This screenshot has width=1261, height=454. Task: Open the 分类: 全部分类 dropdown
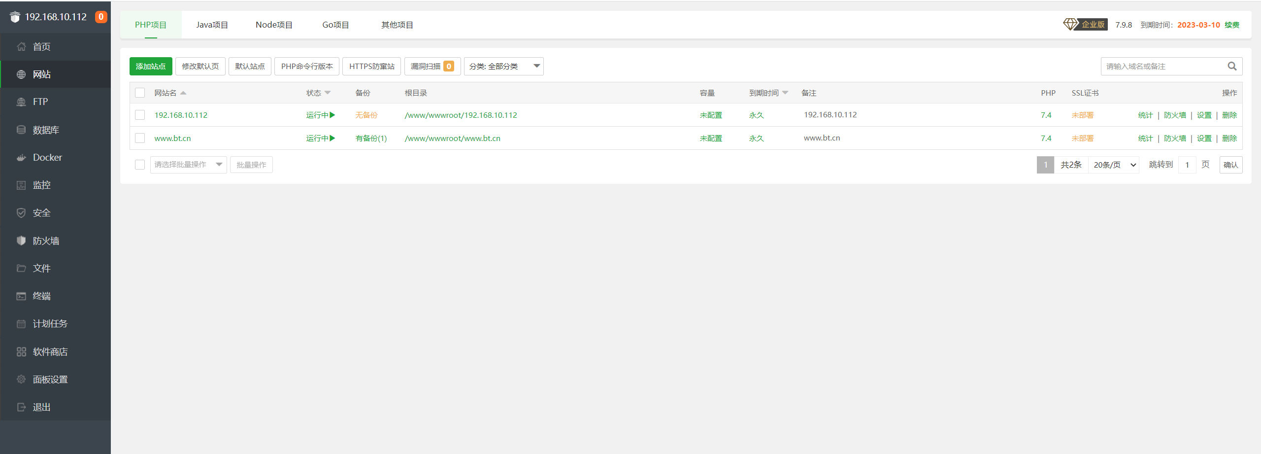[x=503, y=67]
